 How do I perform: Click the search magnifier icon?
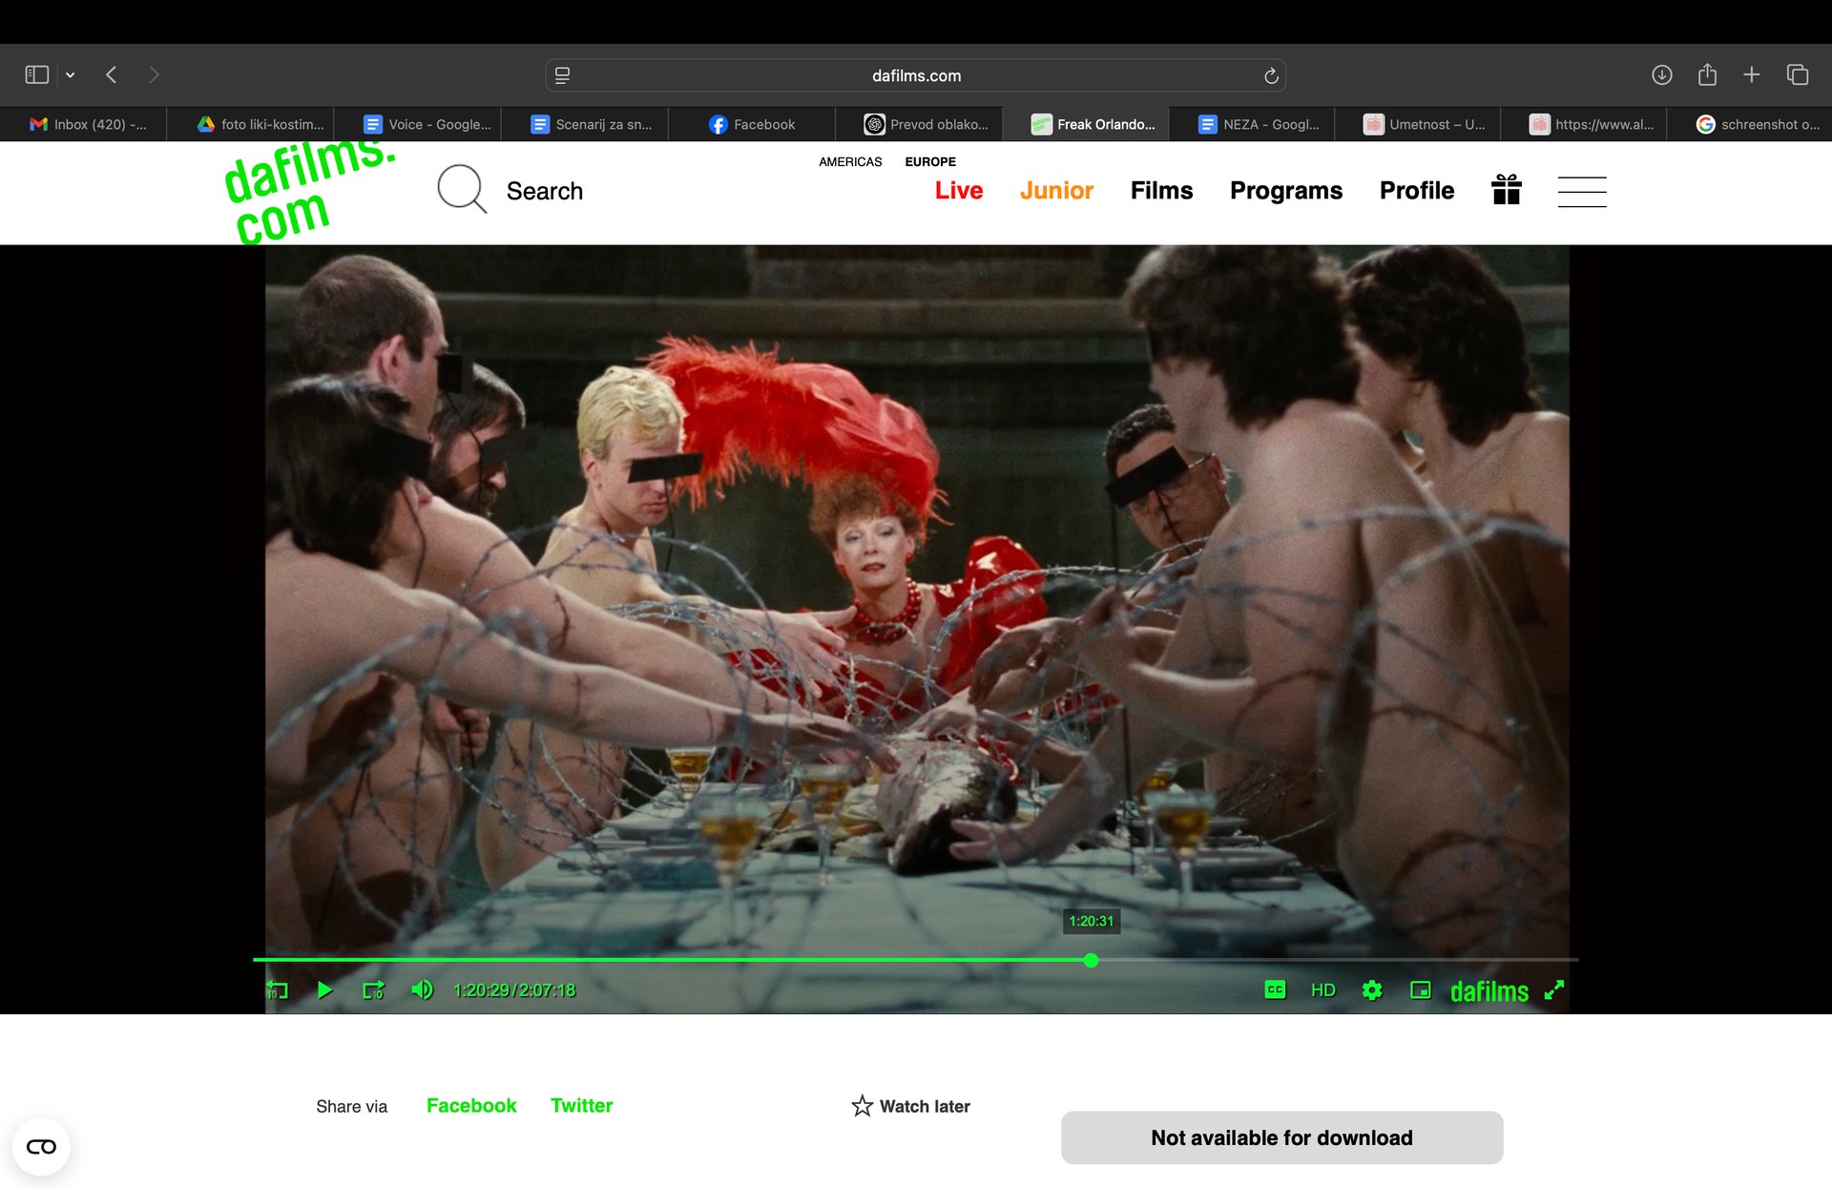click(x=462, y=189)
